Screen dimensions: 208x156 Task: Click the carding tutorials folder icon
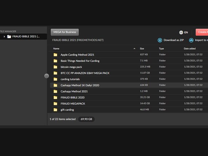pos(55,79)
